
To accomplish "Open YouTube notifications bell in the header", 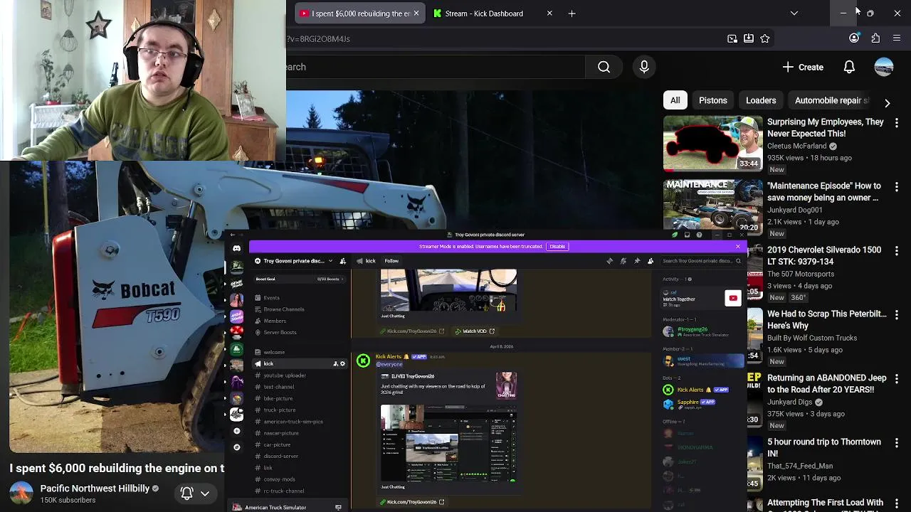I will click(x=849, y=67).
